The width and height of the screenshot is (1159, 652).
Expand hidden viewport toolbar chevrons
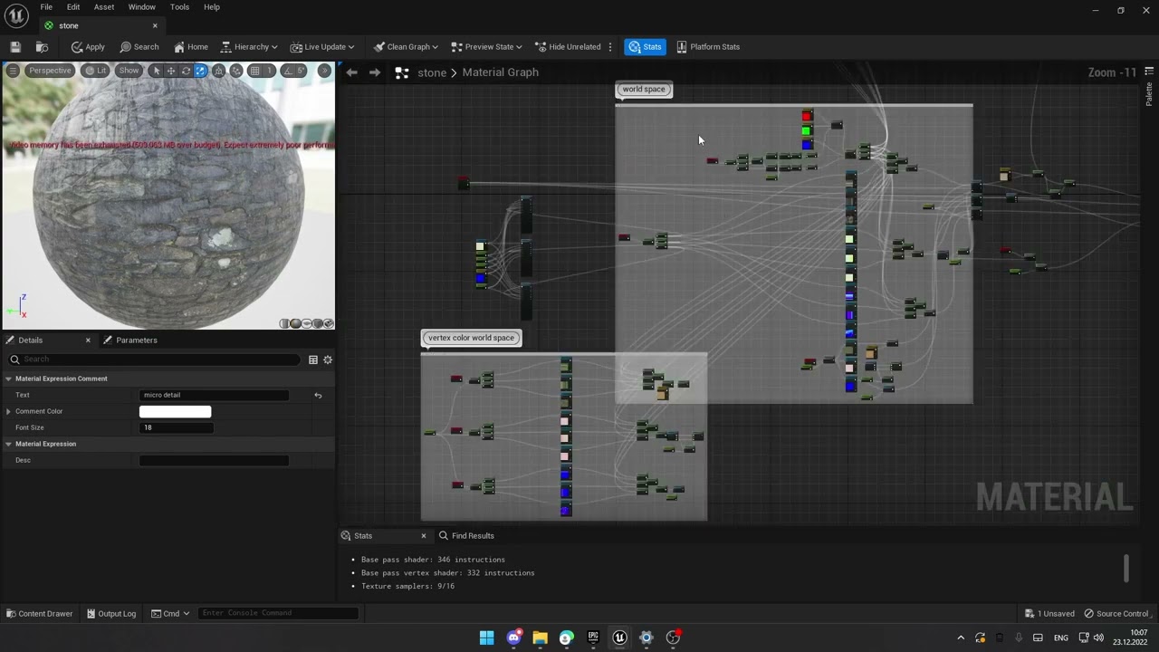(324, 71)
